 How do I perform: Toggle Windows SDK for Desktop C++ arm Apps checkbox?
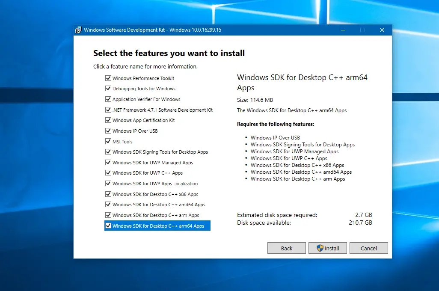(x=108, y=215)
